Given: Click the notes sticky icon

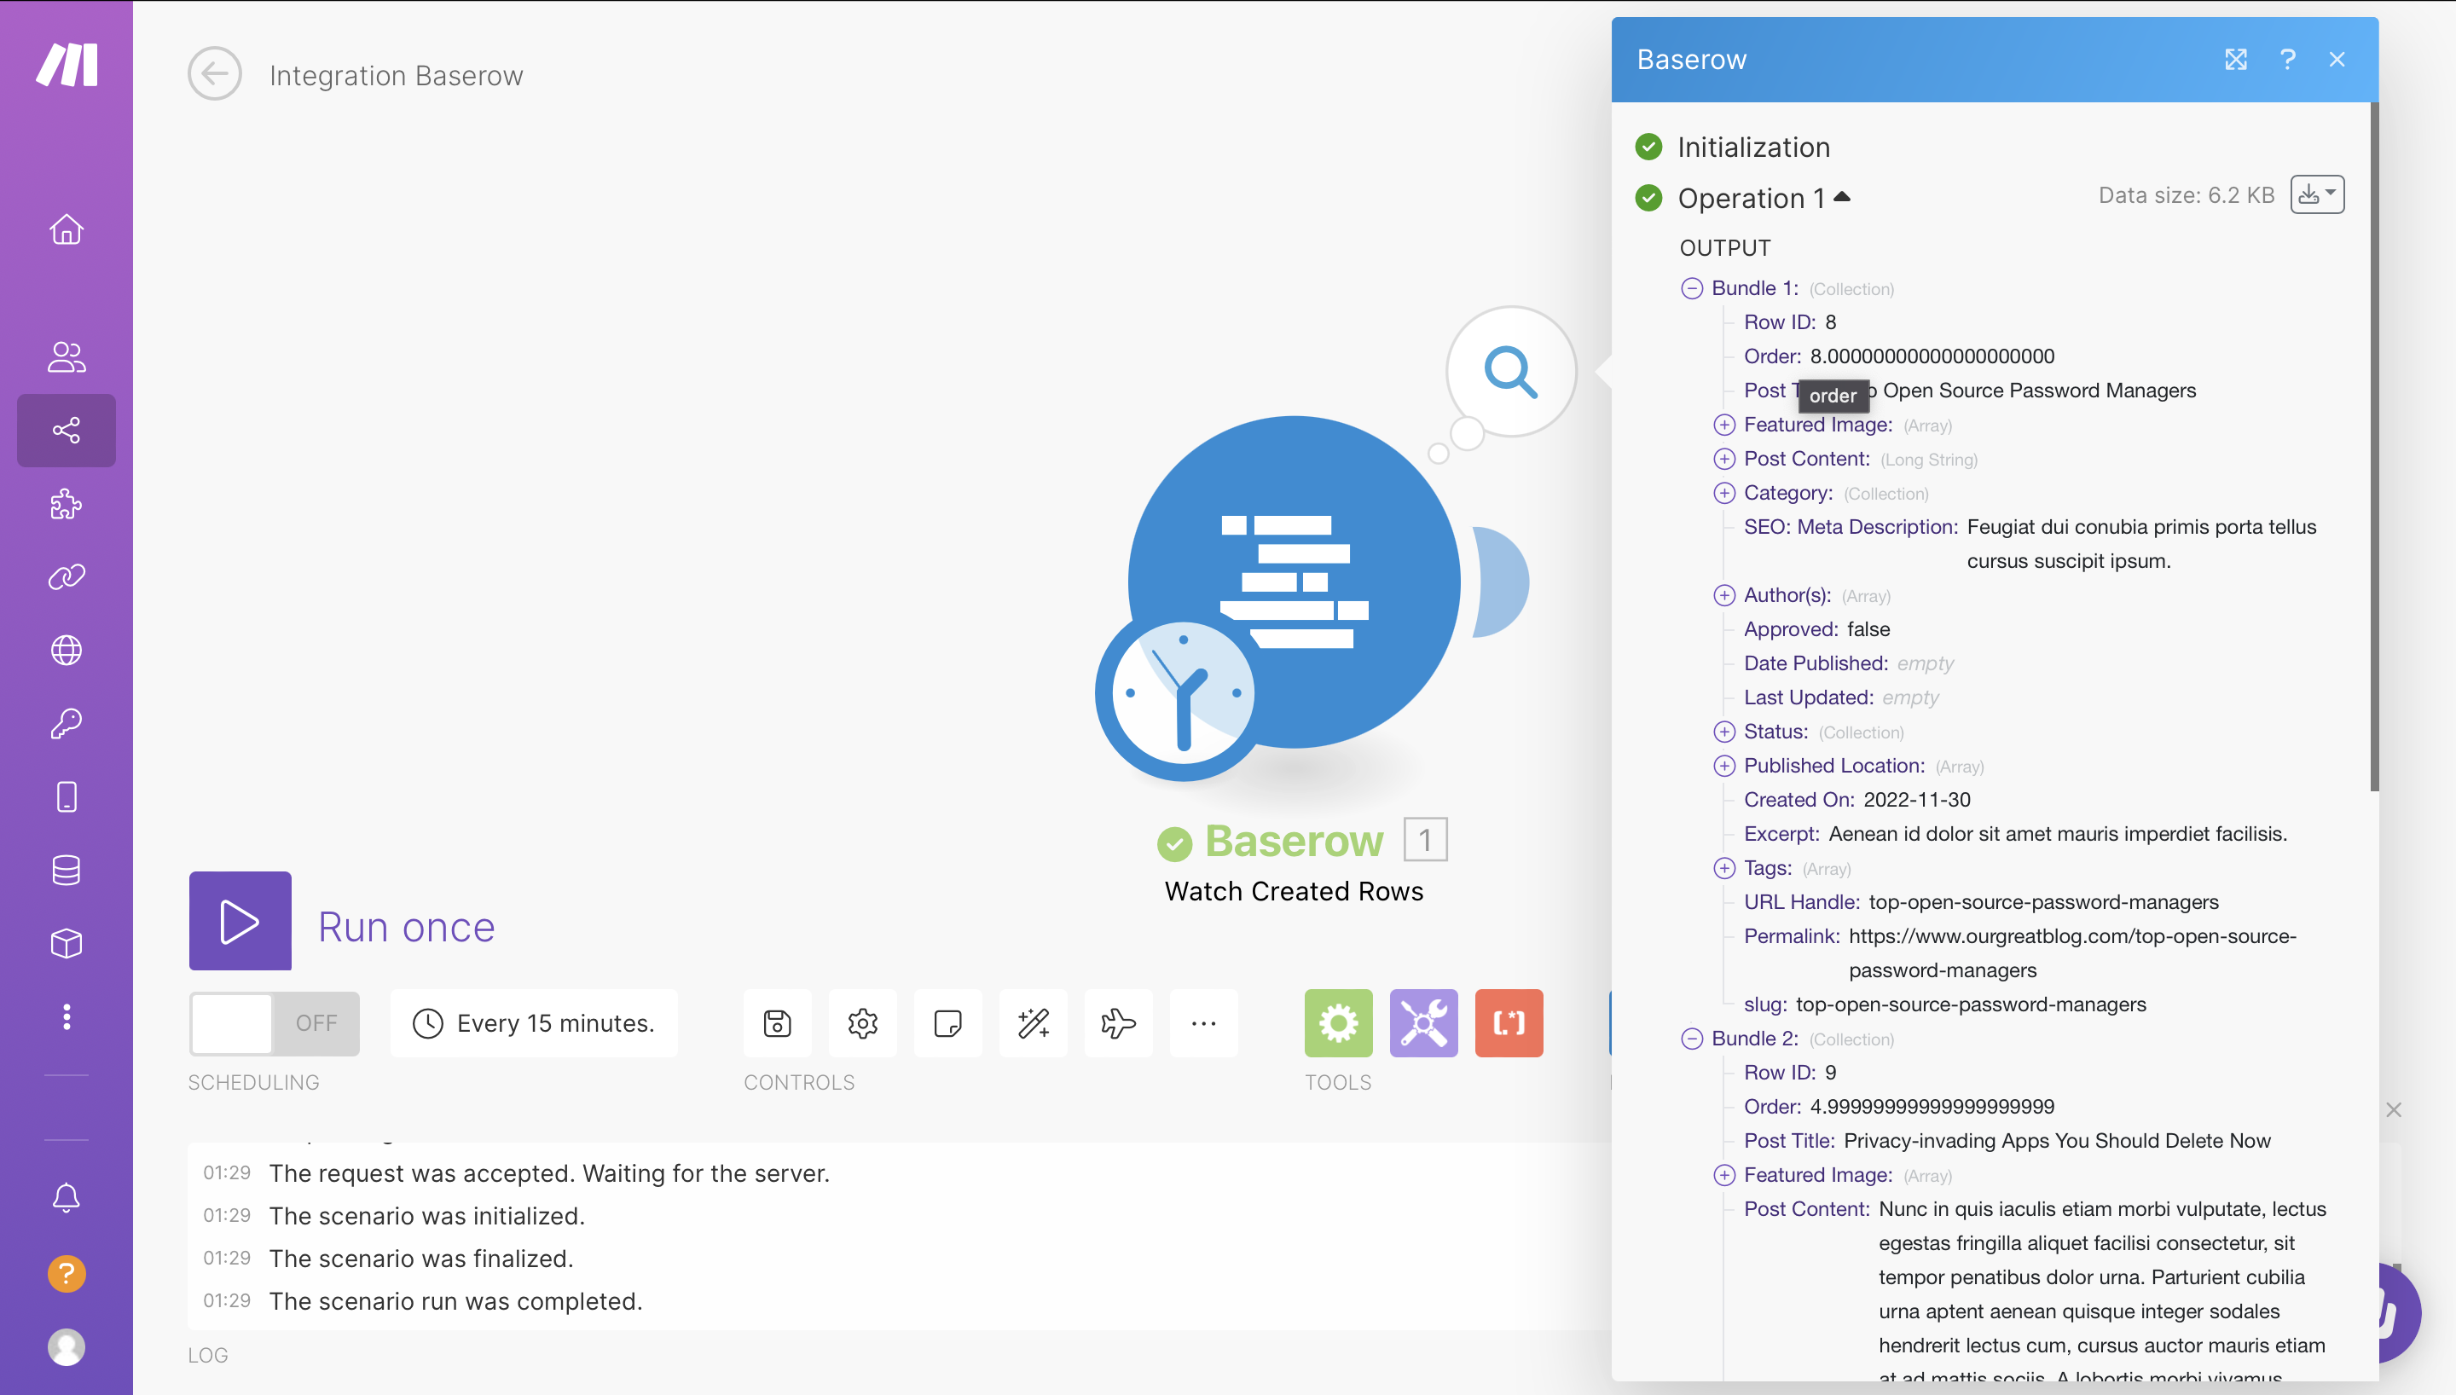Looking at the screenshot, I should 947,1023.
